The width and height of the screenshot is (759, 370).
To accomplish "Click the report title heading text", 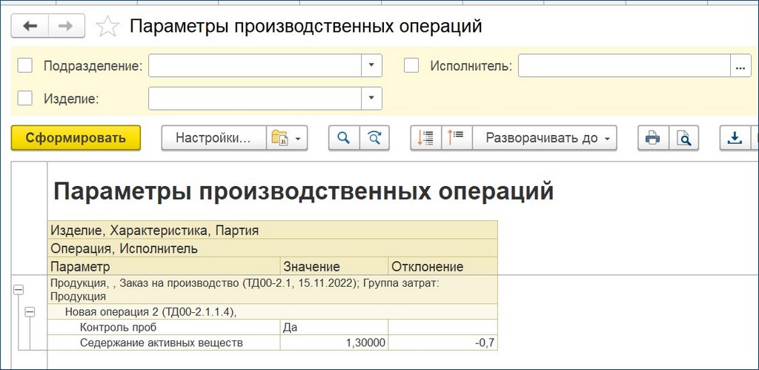I will [303, 192].
